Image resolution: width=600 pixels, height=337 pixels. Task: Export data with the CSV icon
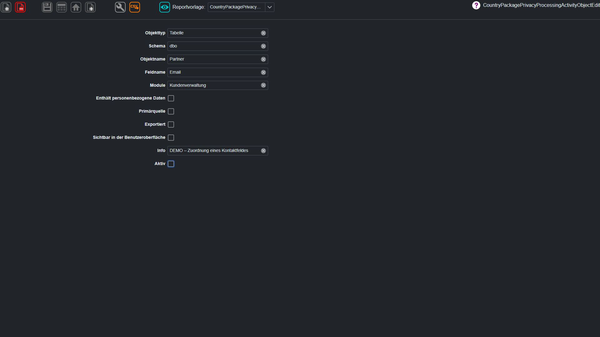(135, 7)
